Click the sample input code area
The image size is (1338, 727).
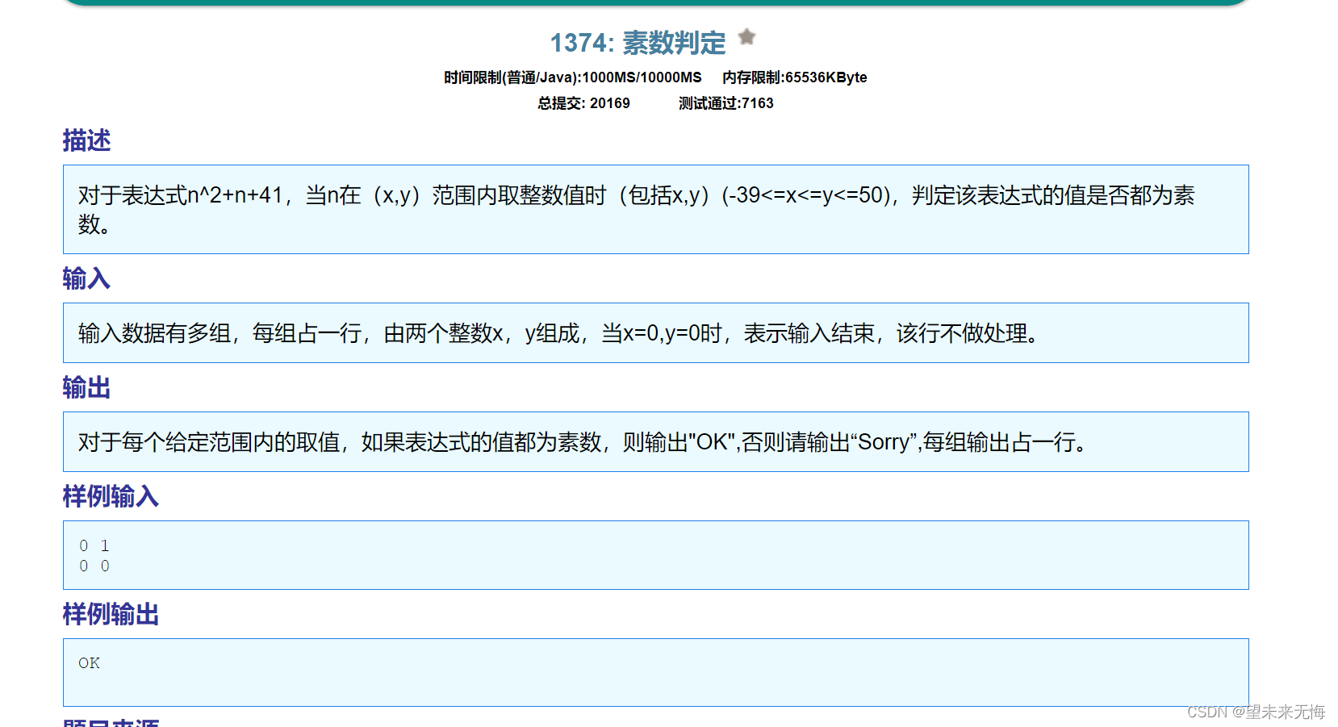(655, 555)
